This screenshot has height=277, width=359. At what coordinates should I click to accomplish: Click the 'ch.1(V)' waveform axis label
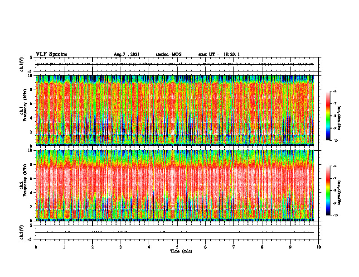point(22,64)
